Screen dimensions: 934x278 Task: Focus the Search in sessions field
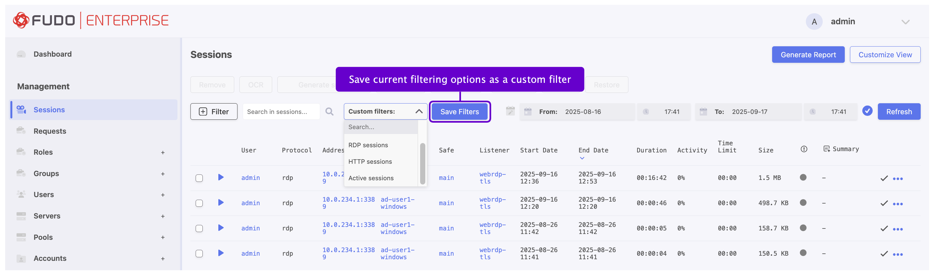[281, 111]
